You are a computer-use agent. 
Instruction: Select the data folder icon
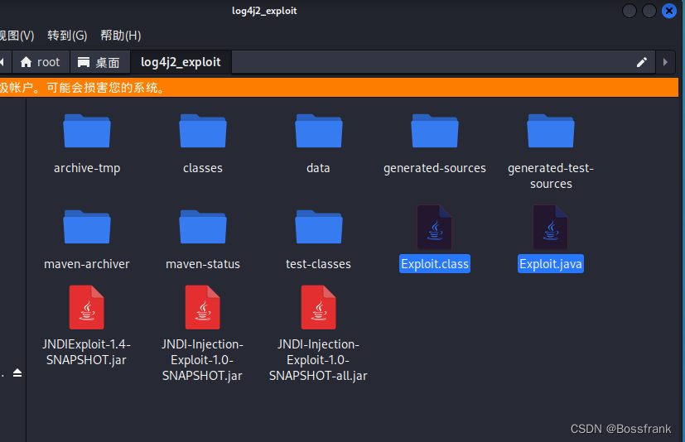(318, 131)
